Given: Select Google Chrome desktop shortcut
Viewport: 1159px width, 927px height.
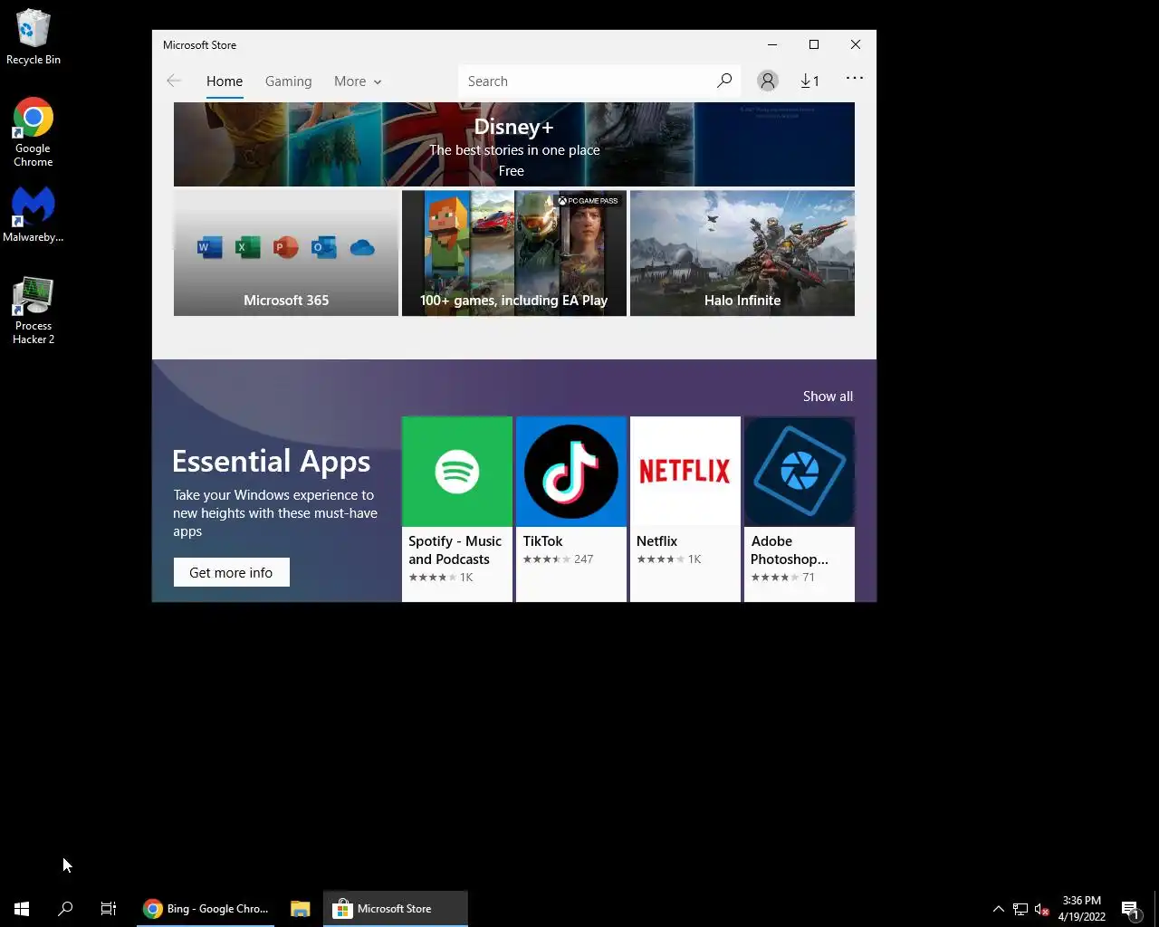Looking at the screenshot, I should click(34, 132).
